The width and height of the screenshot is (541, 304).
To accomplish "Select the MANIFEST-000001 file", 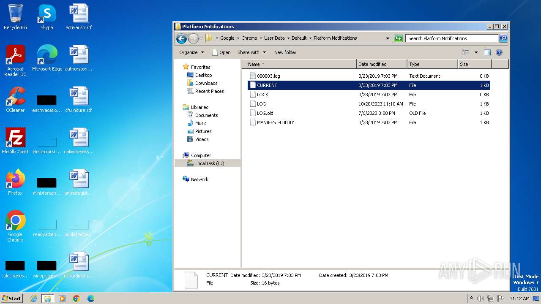I will [369, 122].
